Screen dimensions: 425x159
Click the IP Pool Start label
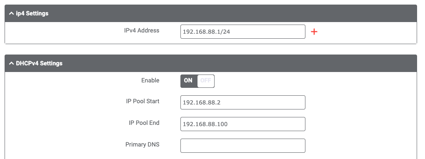point(142,101)
